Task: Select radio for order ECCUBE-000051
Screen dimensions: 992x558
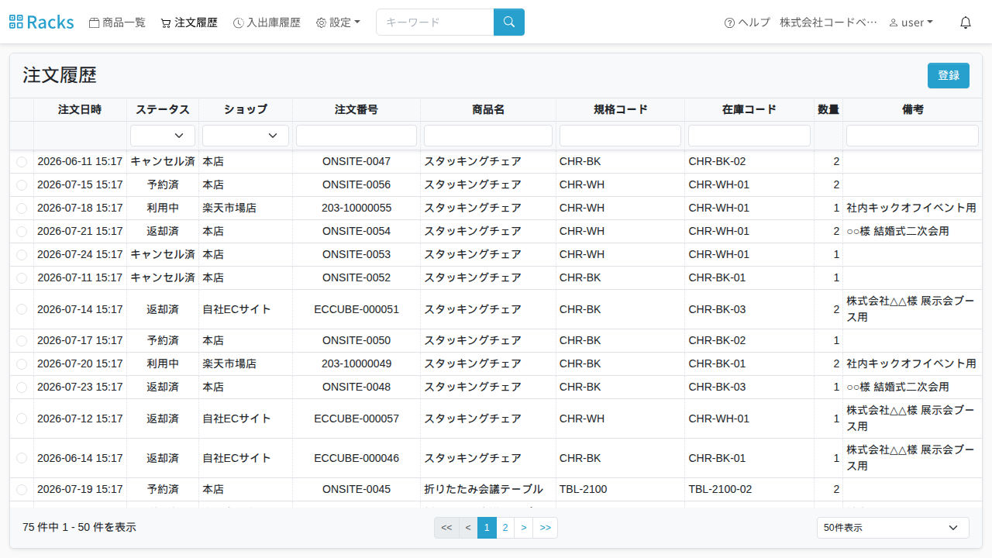Action: [x=22, y=309]
